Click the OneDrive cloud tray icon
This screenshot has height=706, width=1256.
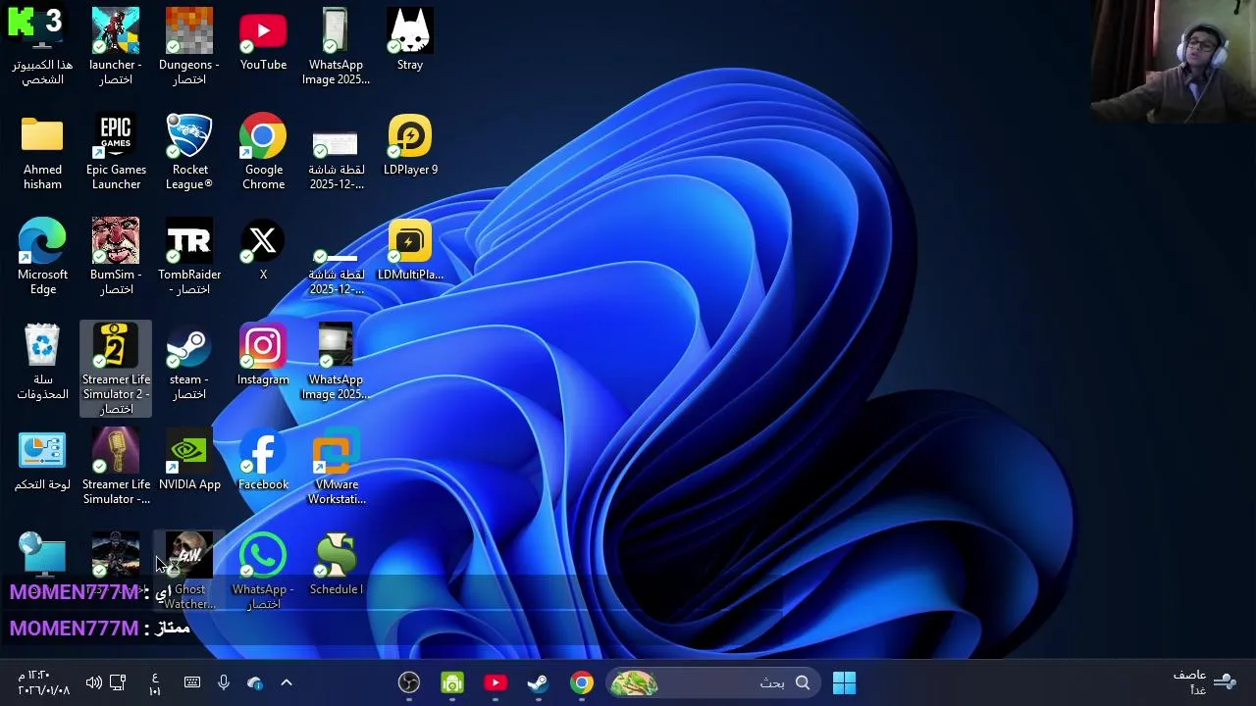[255, 682]
